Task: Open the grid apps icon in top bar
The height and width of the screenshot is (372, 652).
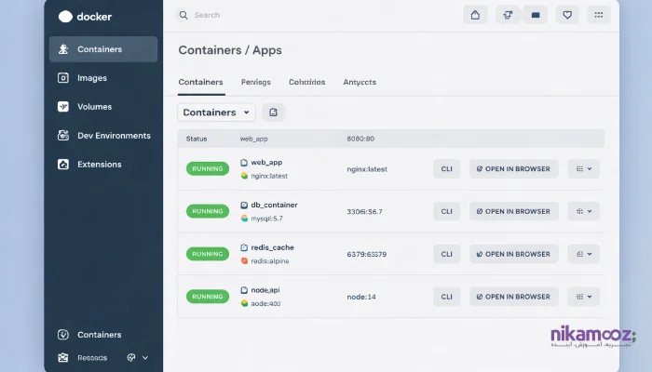Action: click(x=599, y=15)
